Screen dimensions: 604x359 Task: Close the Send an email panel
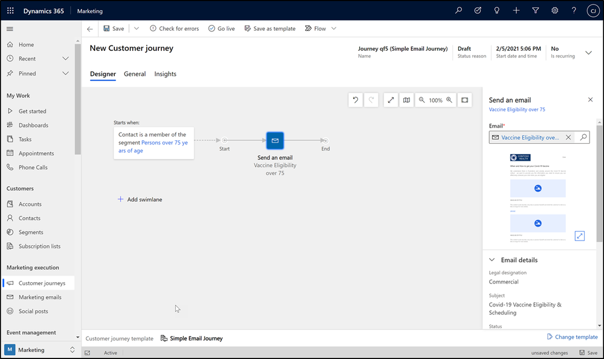tap(590, 100)
